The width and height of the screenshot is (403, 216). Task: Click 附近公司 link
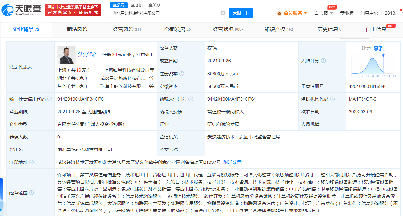[232, 162]
